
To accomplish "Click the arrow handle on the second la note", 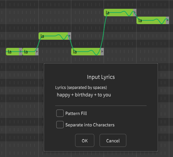I will point(37,51).
